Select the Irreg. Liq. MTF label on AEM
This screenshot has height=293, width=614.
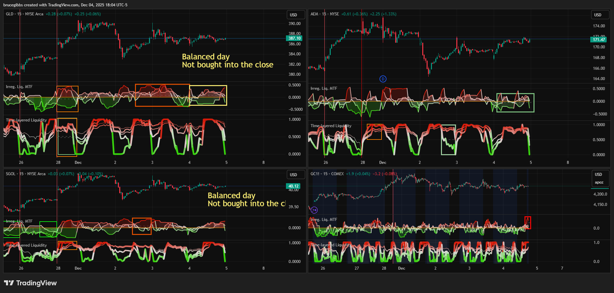coord(324,88)
